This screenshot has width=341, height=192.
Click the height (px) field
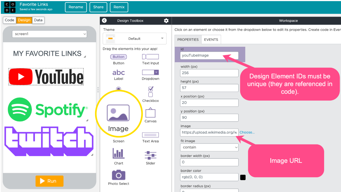point(209,88)
